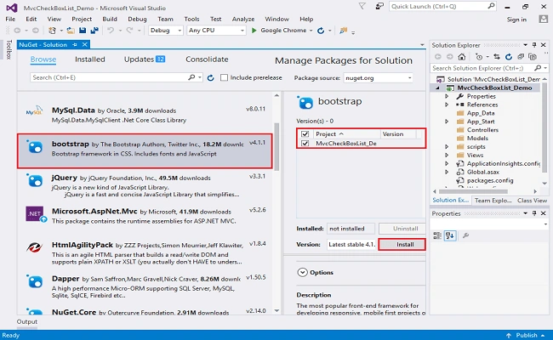Screen dimensions: 553x340
Task: Click the Solution Explorer horizontal scrollbar
Action: click(474, 191)
